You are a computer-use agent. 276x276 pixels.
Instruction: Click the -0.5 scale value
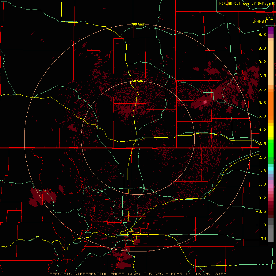pos(261,212)
